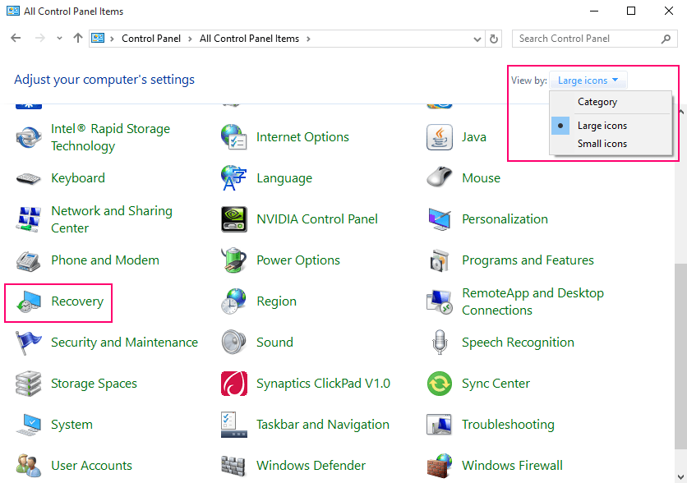Click the Mouse icon
Screen dimensions: 687x483
(439, 177)
